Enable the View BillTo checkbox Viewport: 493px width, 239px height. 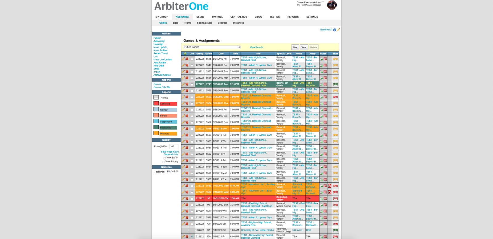coord(165,158)
